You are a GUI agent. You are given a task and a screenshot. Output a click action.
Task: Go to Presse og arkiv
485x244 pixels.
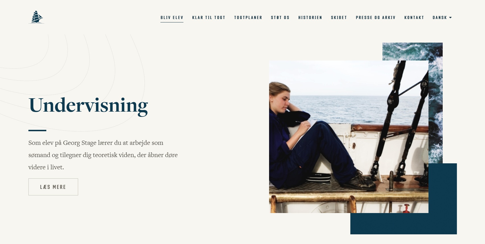(376, 18)
